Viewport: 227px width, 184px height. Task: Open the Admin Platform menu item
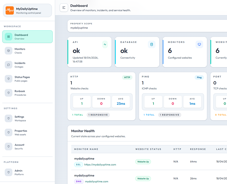coord(28,172)
